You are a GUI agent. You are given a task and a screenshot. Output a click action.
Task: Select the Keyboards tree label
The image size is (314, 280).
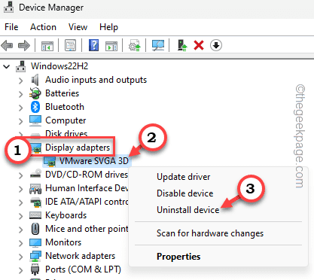[66, 215]
